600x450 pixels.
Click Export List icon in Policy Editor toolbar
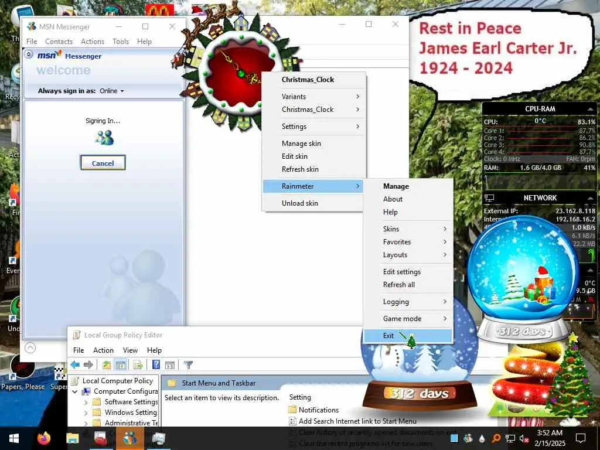pos(138,364)
